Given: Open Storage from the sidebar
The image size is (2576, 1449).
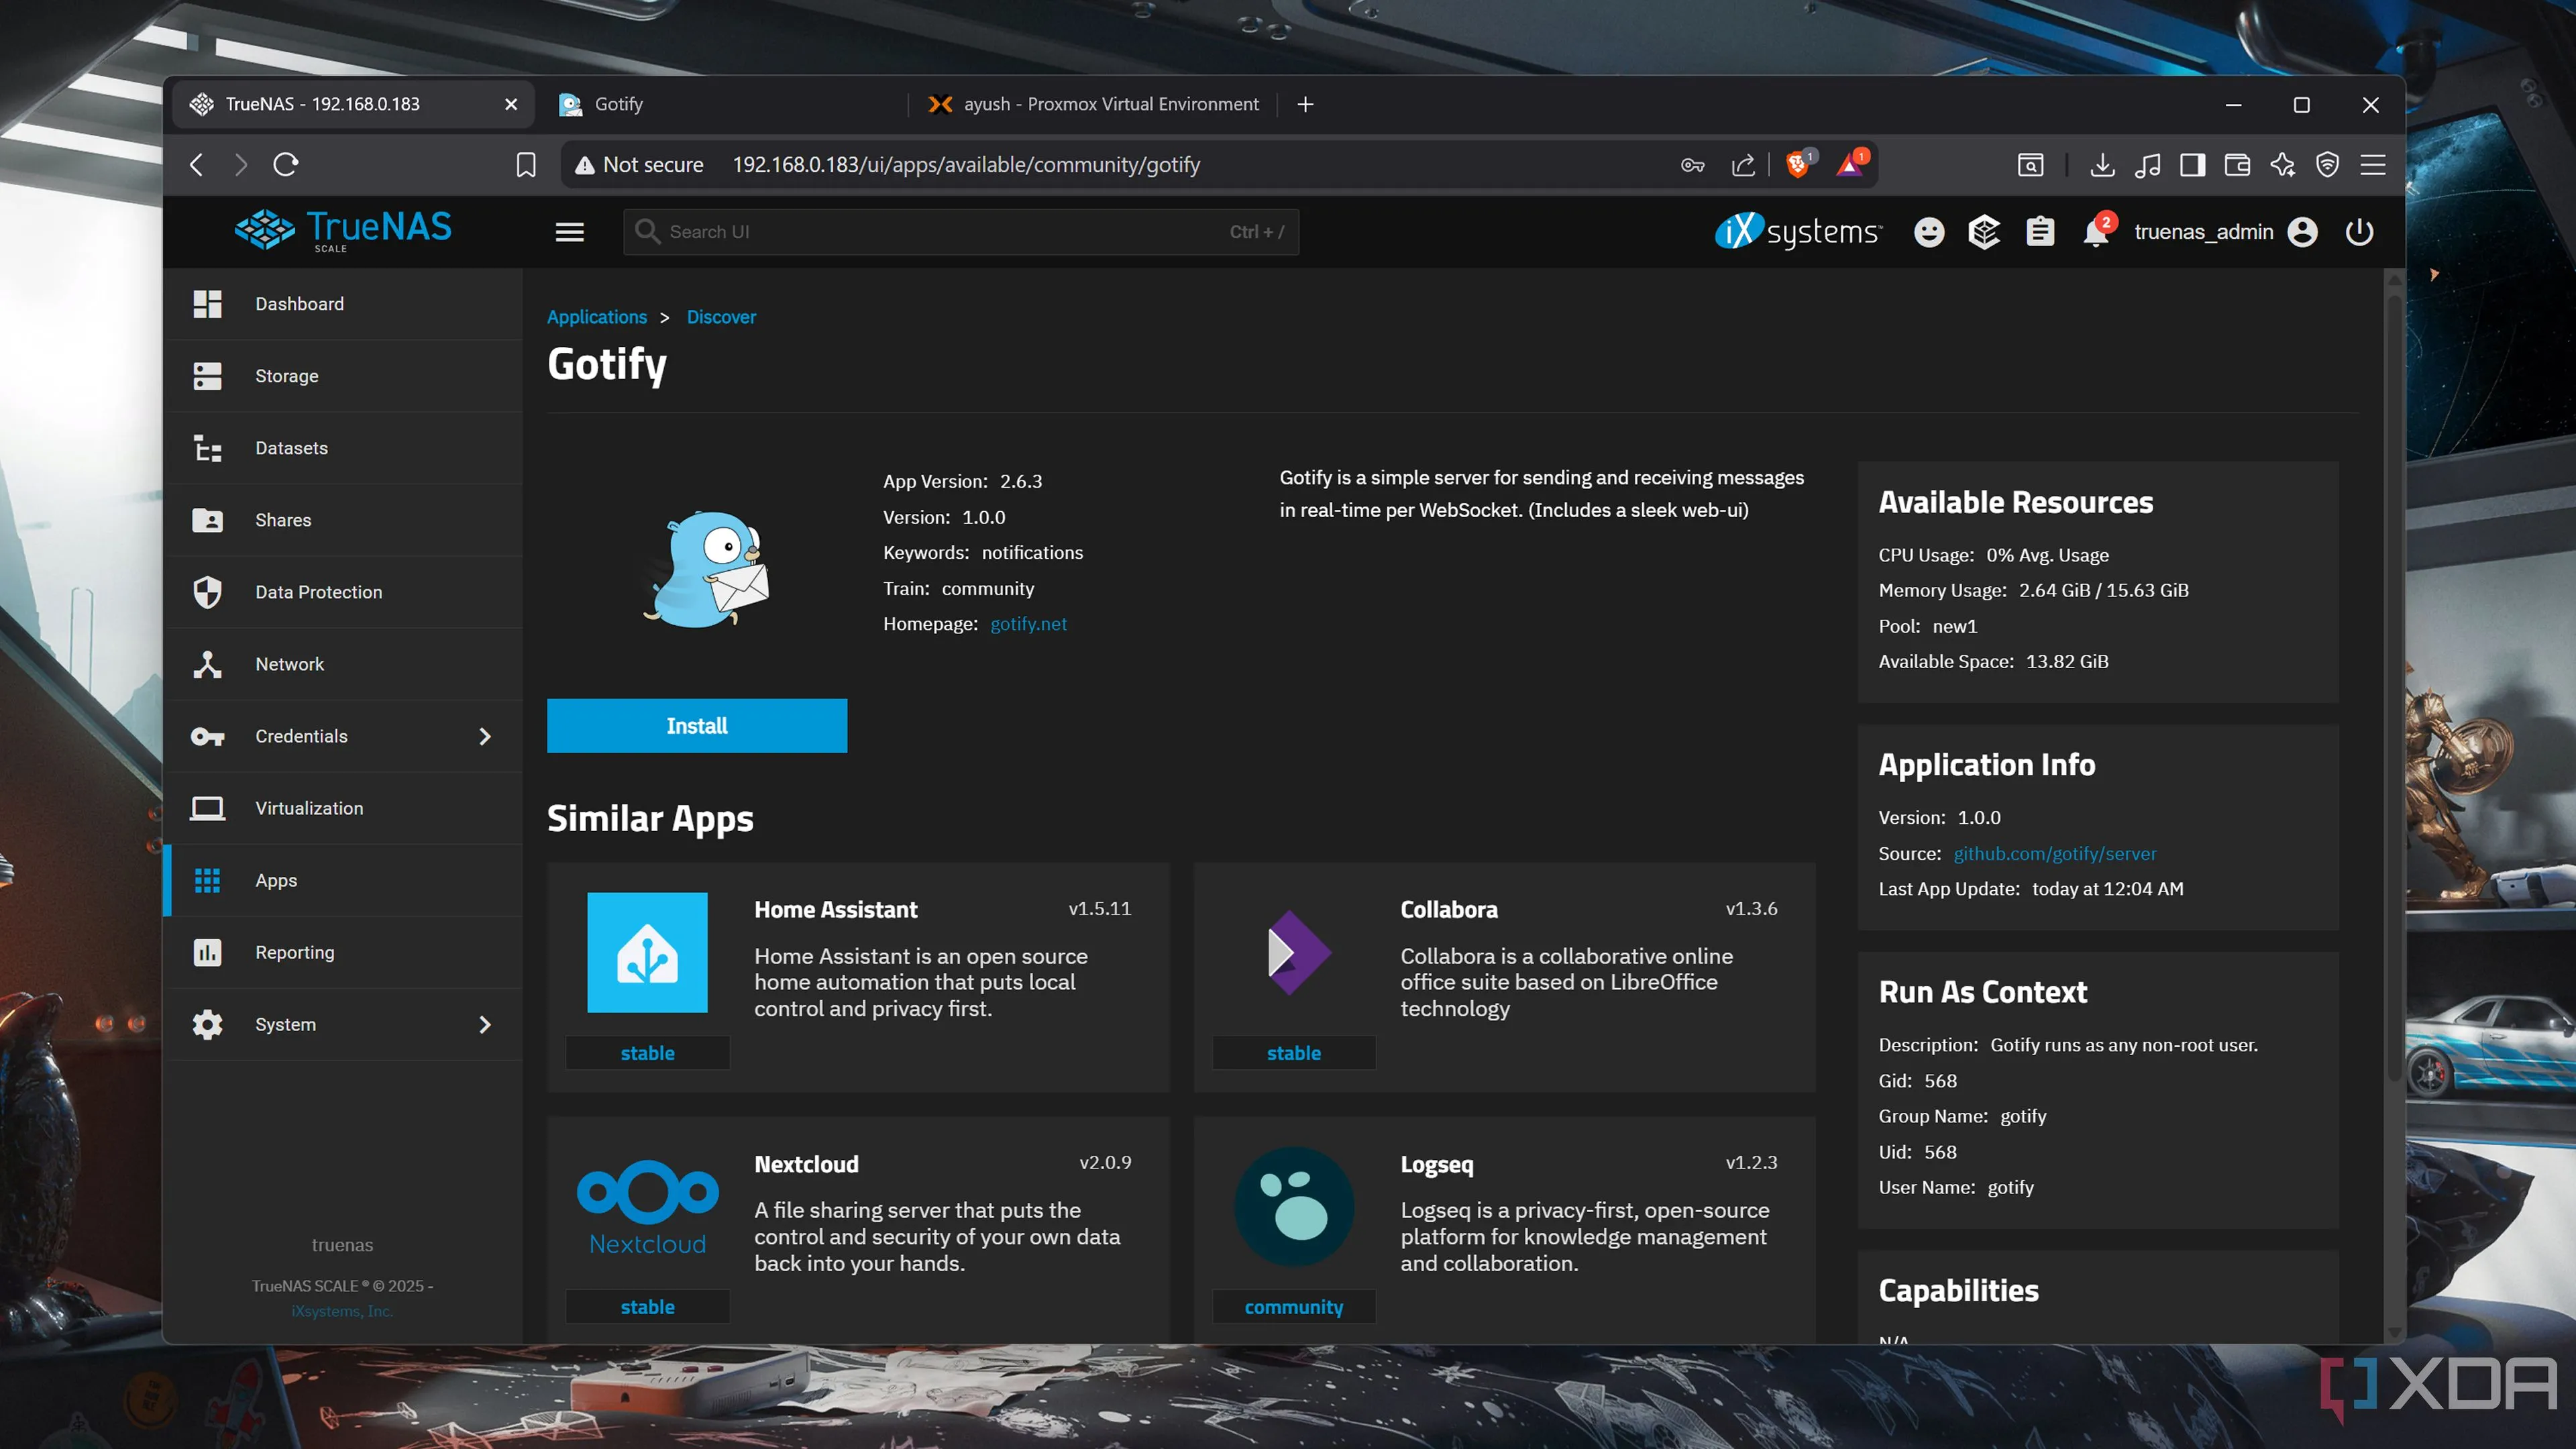Looking at the screenshot, I should (x=287, y=376).
